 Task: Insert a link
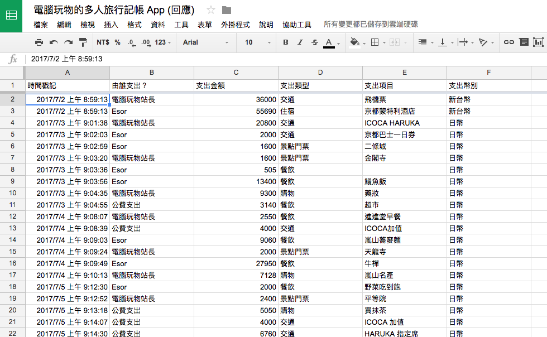(x=509, y=42)
